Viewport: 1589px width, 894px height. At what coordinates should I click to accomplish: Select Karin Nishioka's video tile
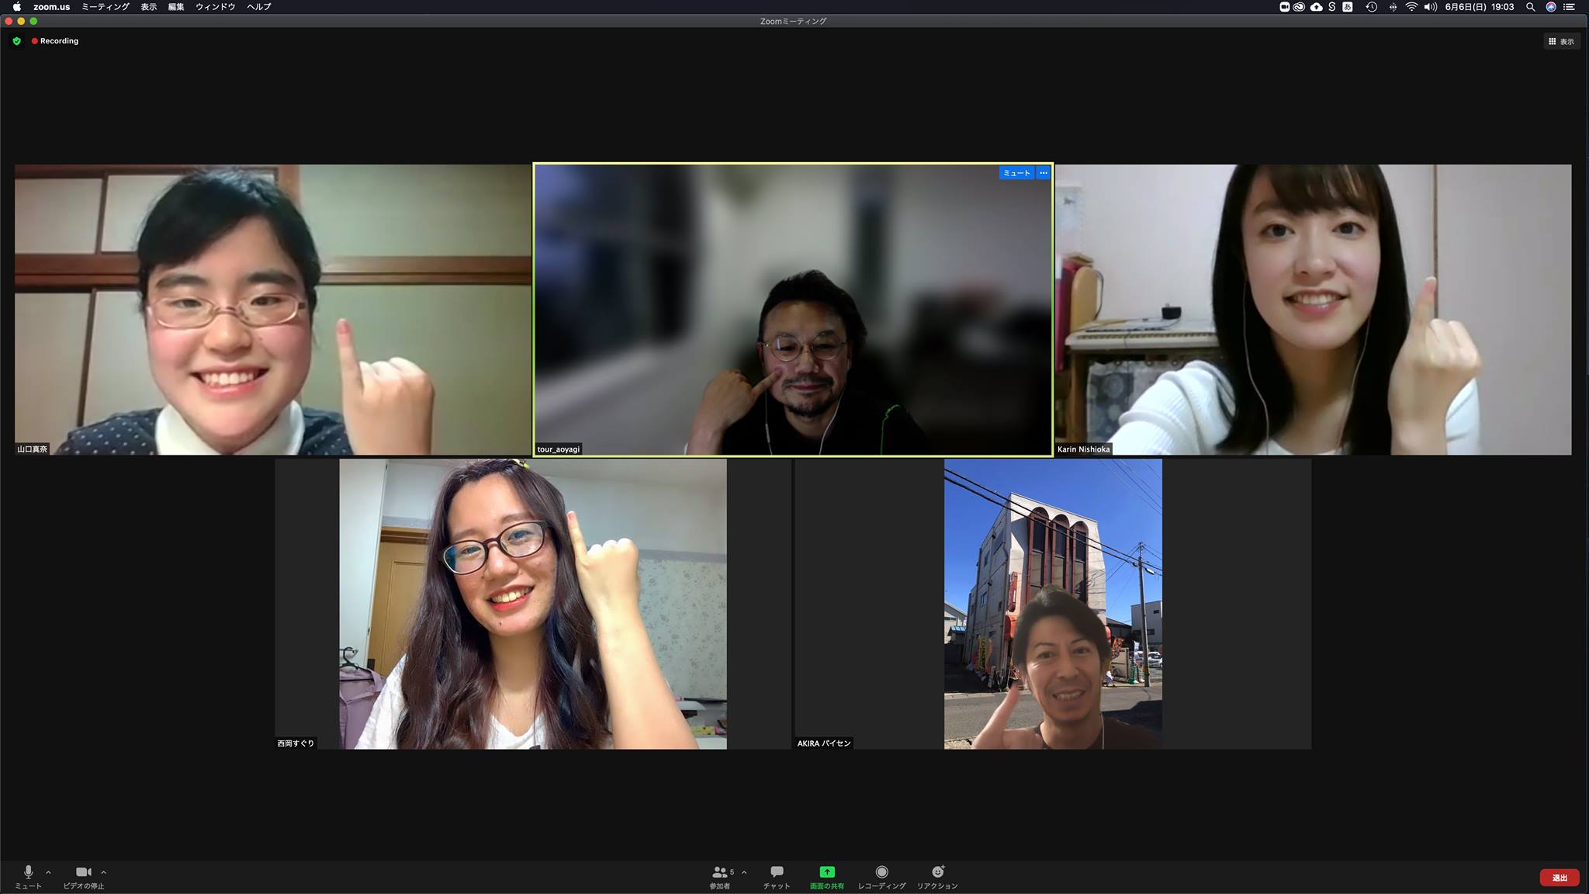pyautogui.click(x=1313, y=309)
